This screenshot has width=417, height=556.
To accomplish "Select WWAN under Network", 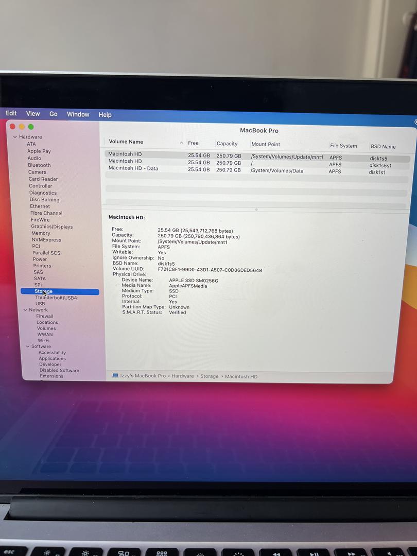I will click(45, 335).
